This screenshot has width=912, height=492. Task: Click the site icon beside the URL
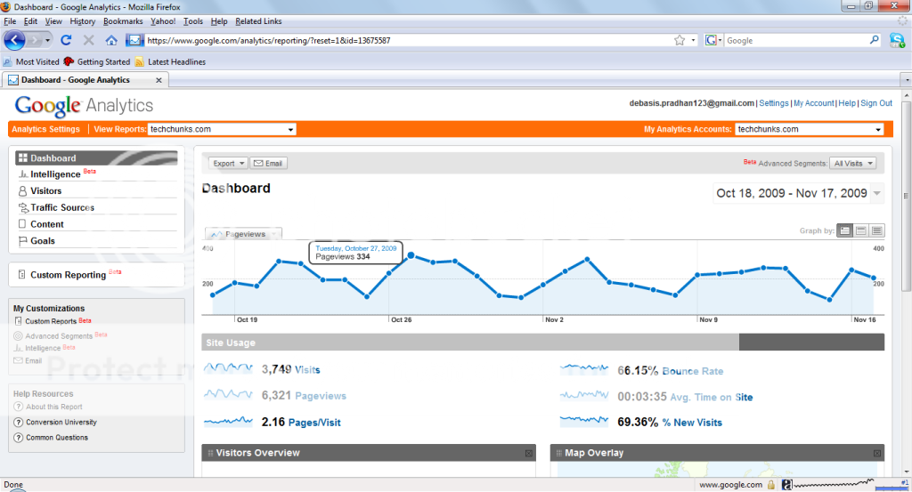(135, 40)
